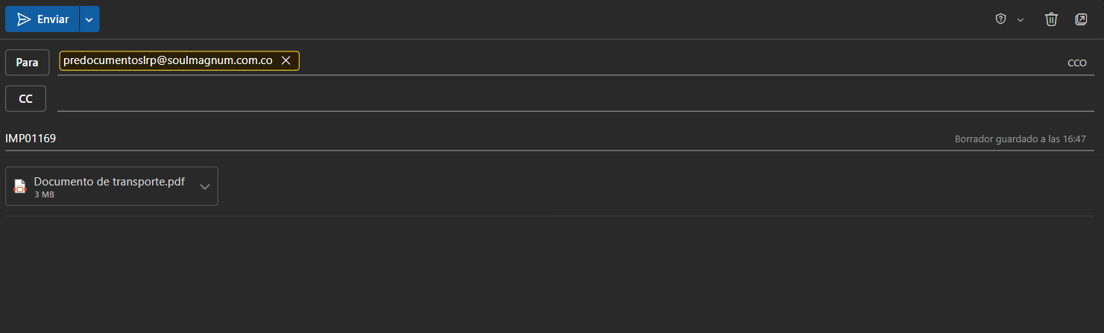Viewport: 1104px width, 333px height.
Task: Click the shield sensitivity icon
Action: click(x=1001, y=19)
